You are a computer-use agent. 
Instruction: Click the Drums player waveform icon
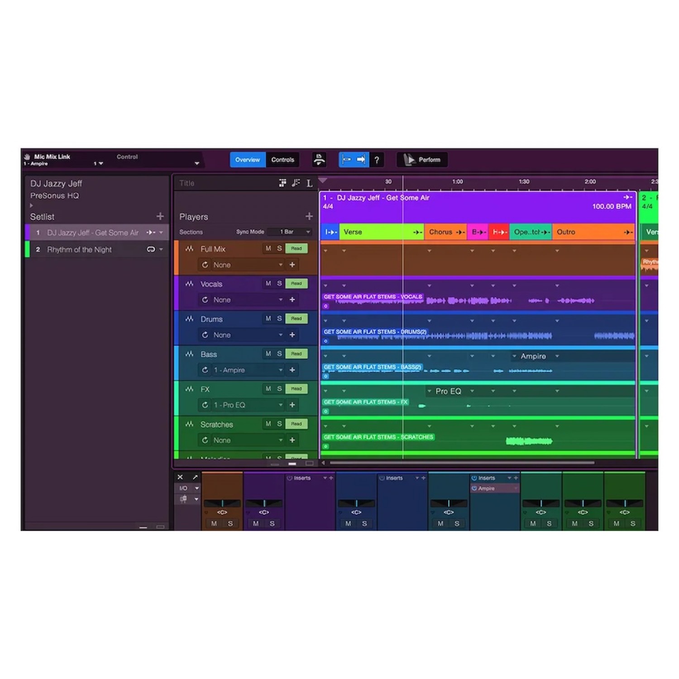tap(189, 319)
